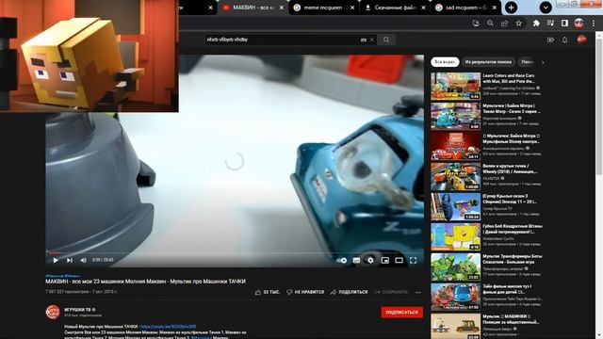Open the ИГРУШКИ ТВ channel avatar
Image resolution: width=603 pixels, height=339 pixels.
point(53,312)
